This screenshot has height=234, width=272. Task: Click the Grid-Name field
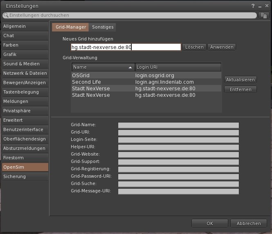point(178,125)
